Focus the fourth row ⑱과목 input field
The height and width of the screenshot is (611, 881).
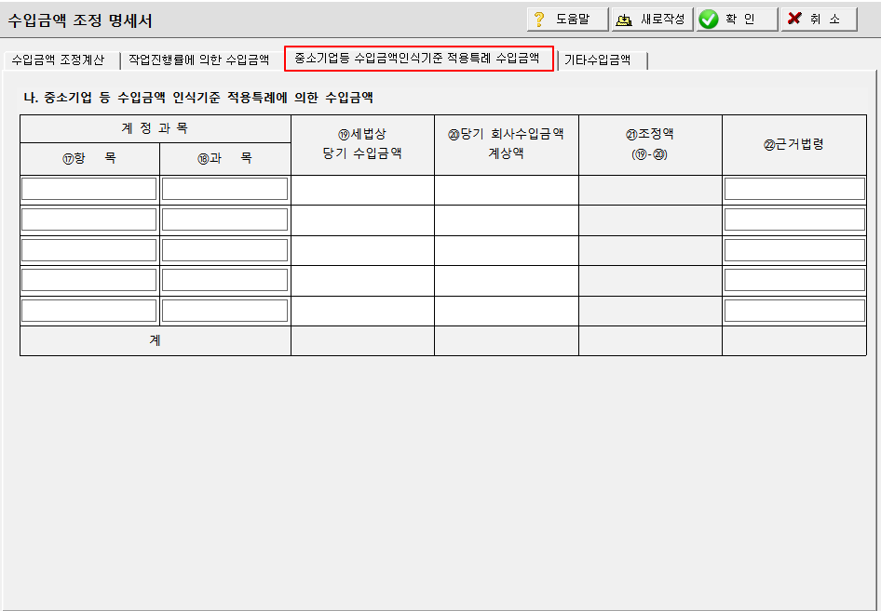[224, 280]
